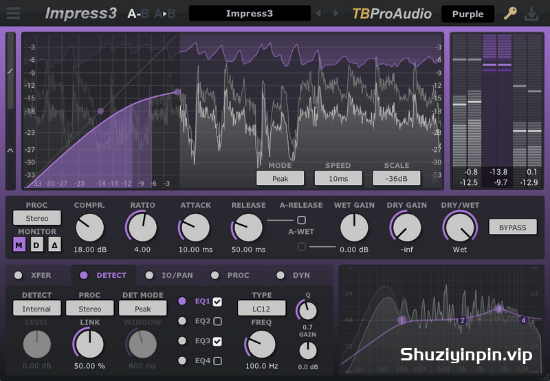This screenshot has height=381, width=550.
Task: Select the EQ2 radio button
Action: click(x=182, y=320)
